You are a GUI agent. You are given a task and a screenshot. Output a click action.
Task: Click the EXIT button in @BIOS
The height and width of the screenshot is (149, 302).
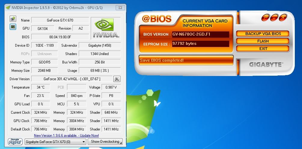tap(263, 48)
